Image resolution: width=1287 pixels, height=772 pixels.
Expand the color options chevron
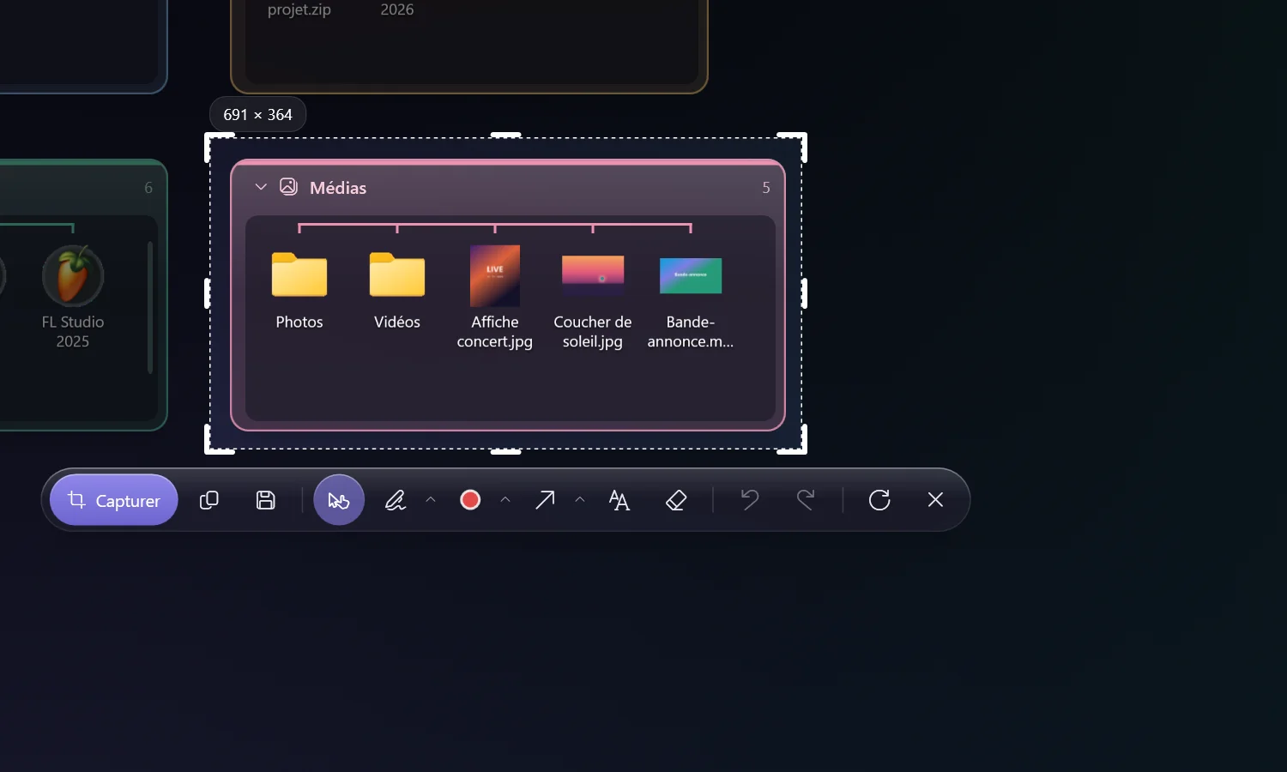pos(505,500)
